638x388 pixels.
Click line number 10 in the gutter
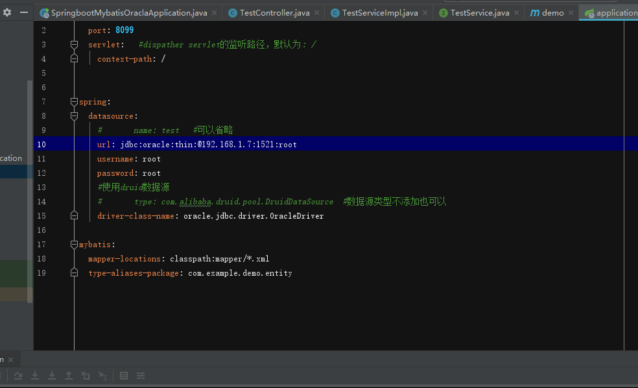click(41, 144)
